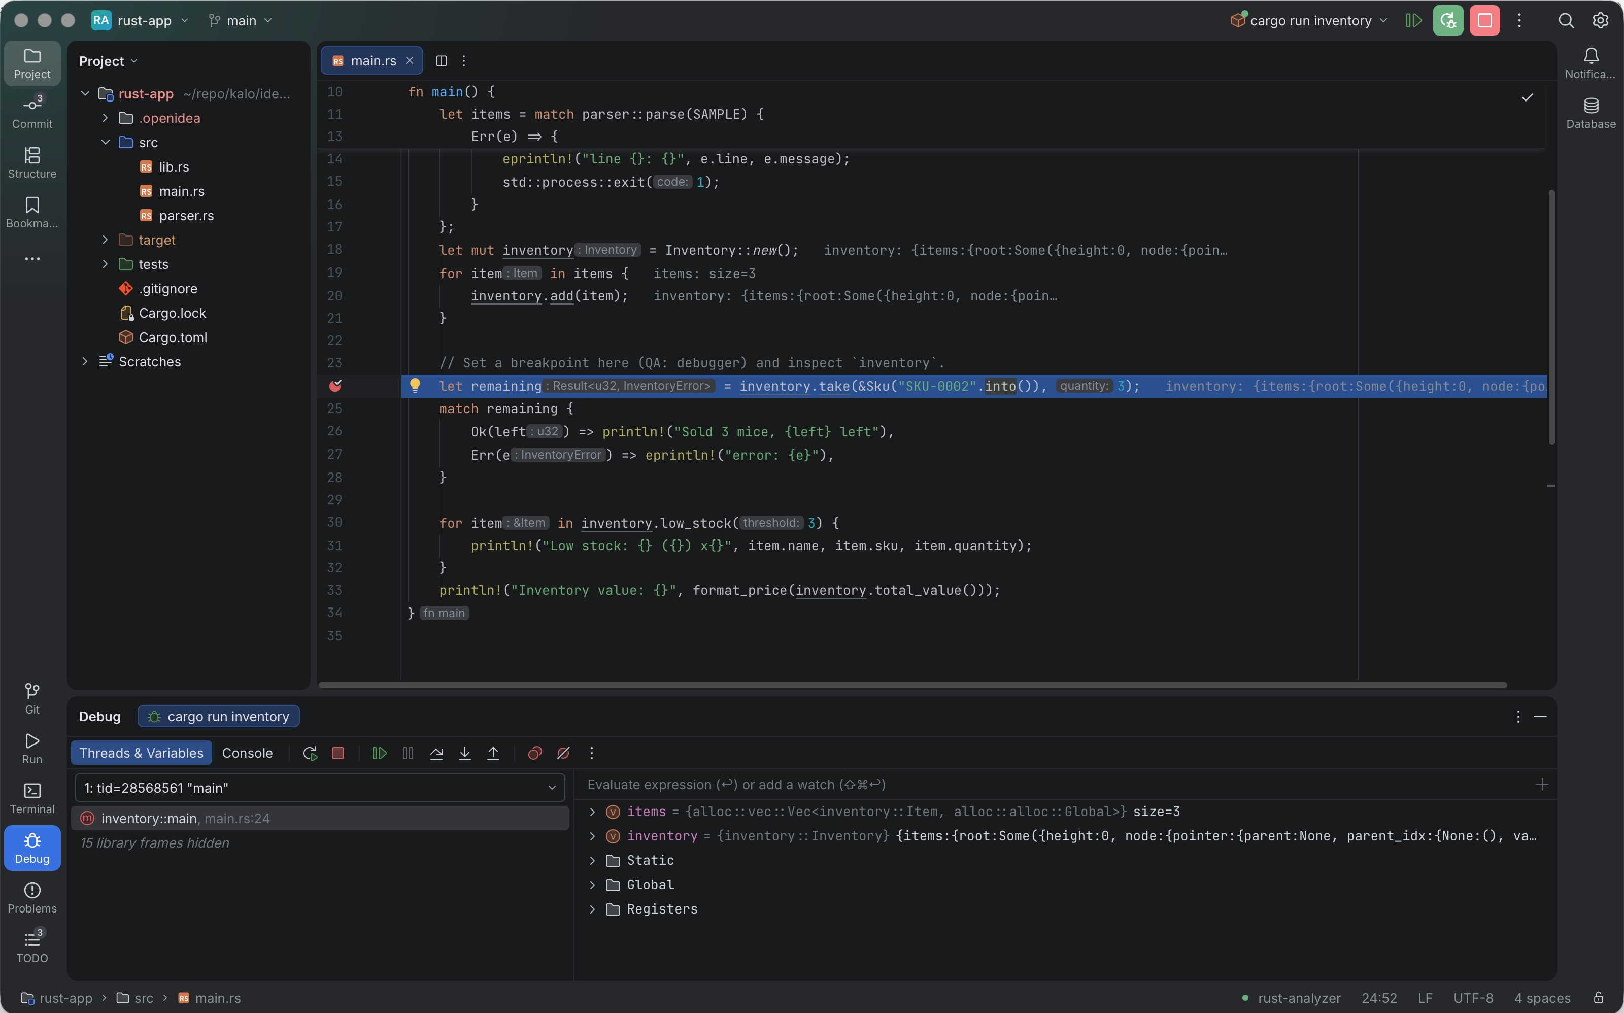Screen dimensions: 1624x1013
Task: Open the Problems tool window
Action: point(32,897)
